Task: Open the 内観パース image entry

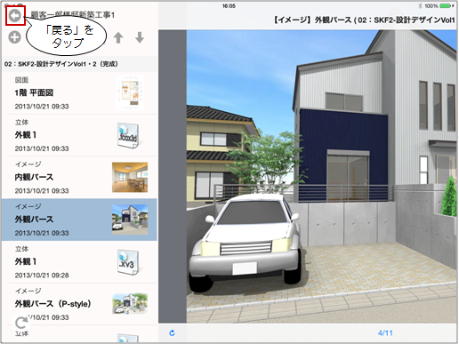Action: [x=79, y=178]
